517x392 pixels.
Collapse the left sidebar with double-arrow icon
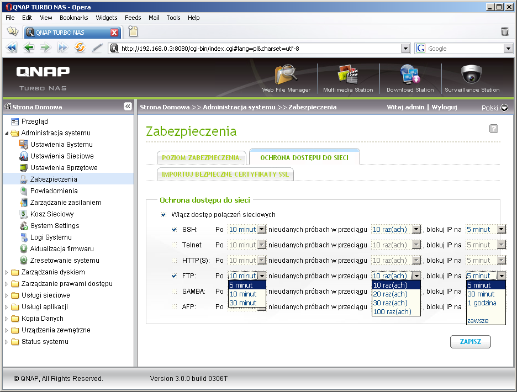tap(128, 106)
